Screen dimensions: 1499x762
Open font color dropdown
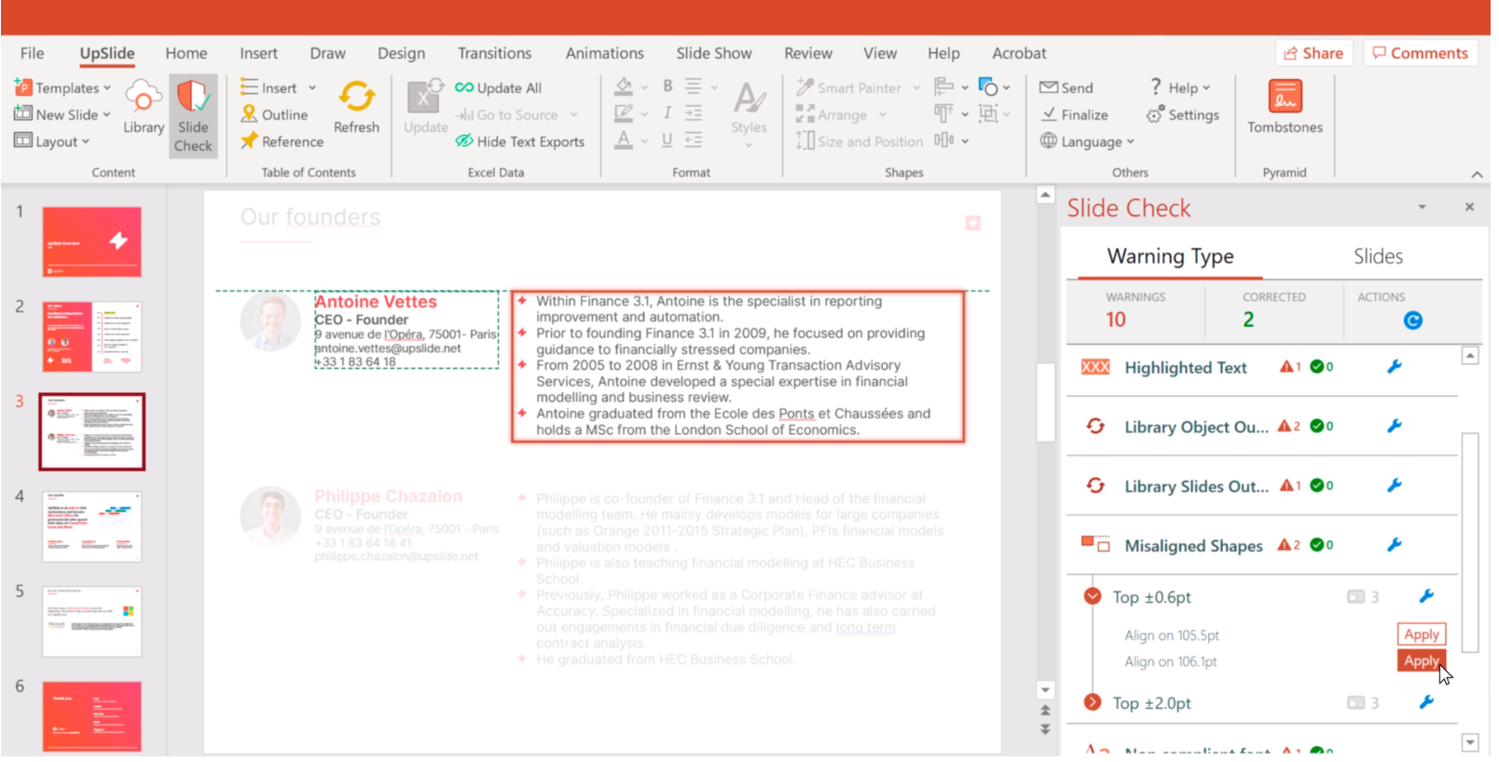point(644,142)
